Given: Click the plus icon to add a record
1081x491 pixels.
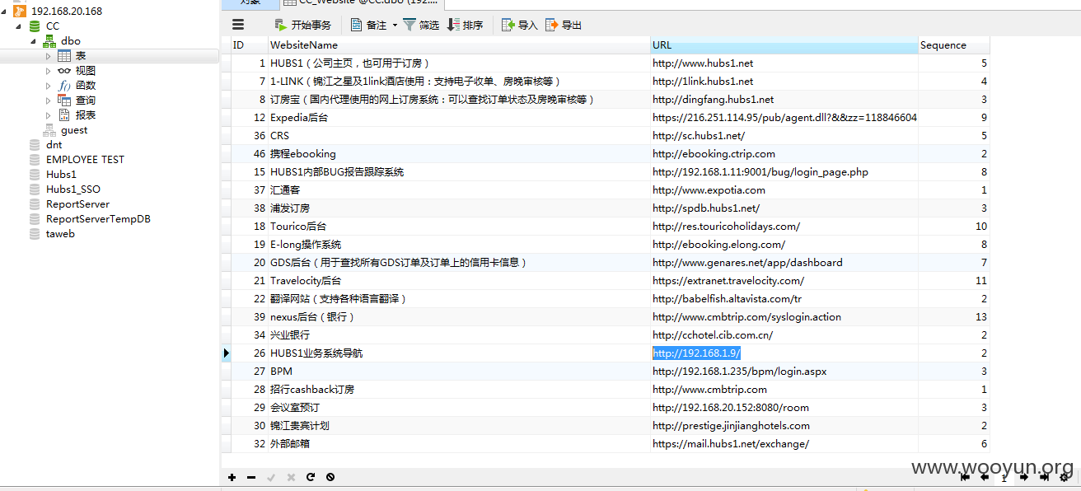Looking at the screenshot, I should tap(232, 477).
